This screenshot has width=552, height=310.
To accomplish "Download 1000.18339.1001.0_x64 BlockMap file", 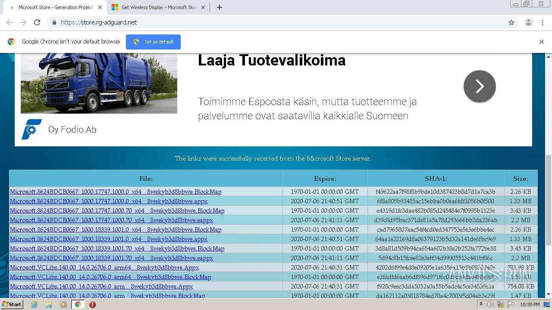I will (x=116, y=229).
